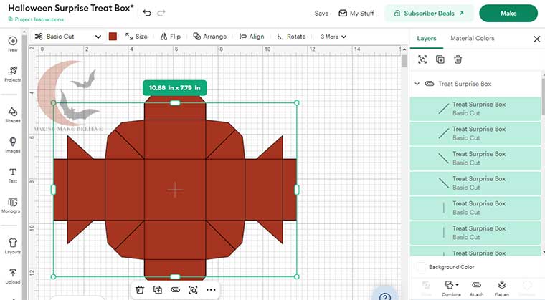Click the red color swatch in toolbar
This screenshot has width=545, height=300.
[113, 37]
